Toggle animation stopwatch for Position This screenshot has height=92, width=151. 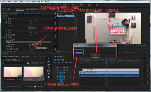pyautogui.click(x=6, y=21)
